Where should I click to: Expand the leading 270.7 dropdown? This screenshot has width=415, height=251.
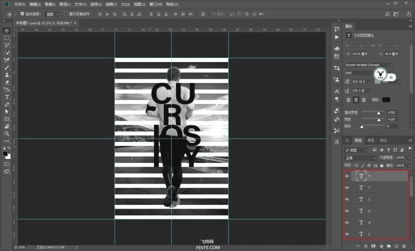[x=369, y=91]
